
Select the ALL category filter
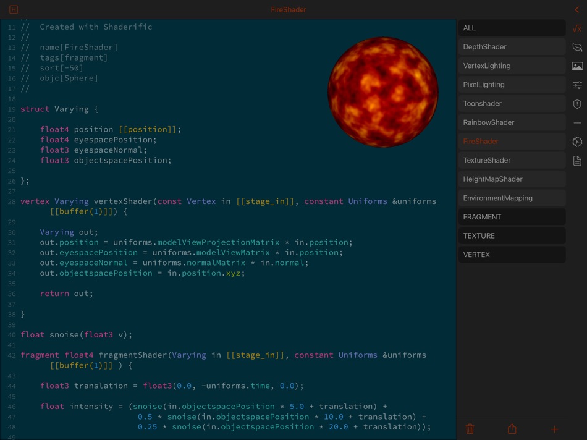512,28
